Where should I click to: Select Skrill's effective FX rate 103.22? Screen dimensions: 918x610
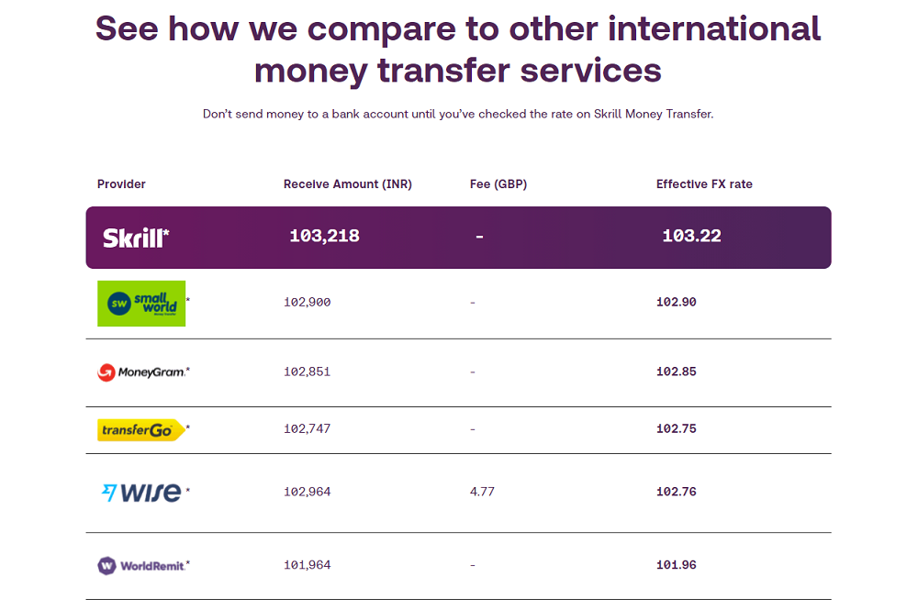[691, 236]
